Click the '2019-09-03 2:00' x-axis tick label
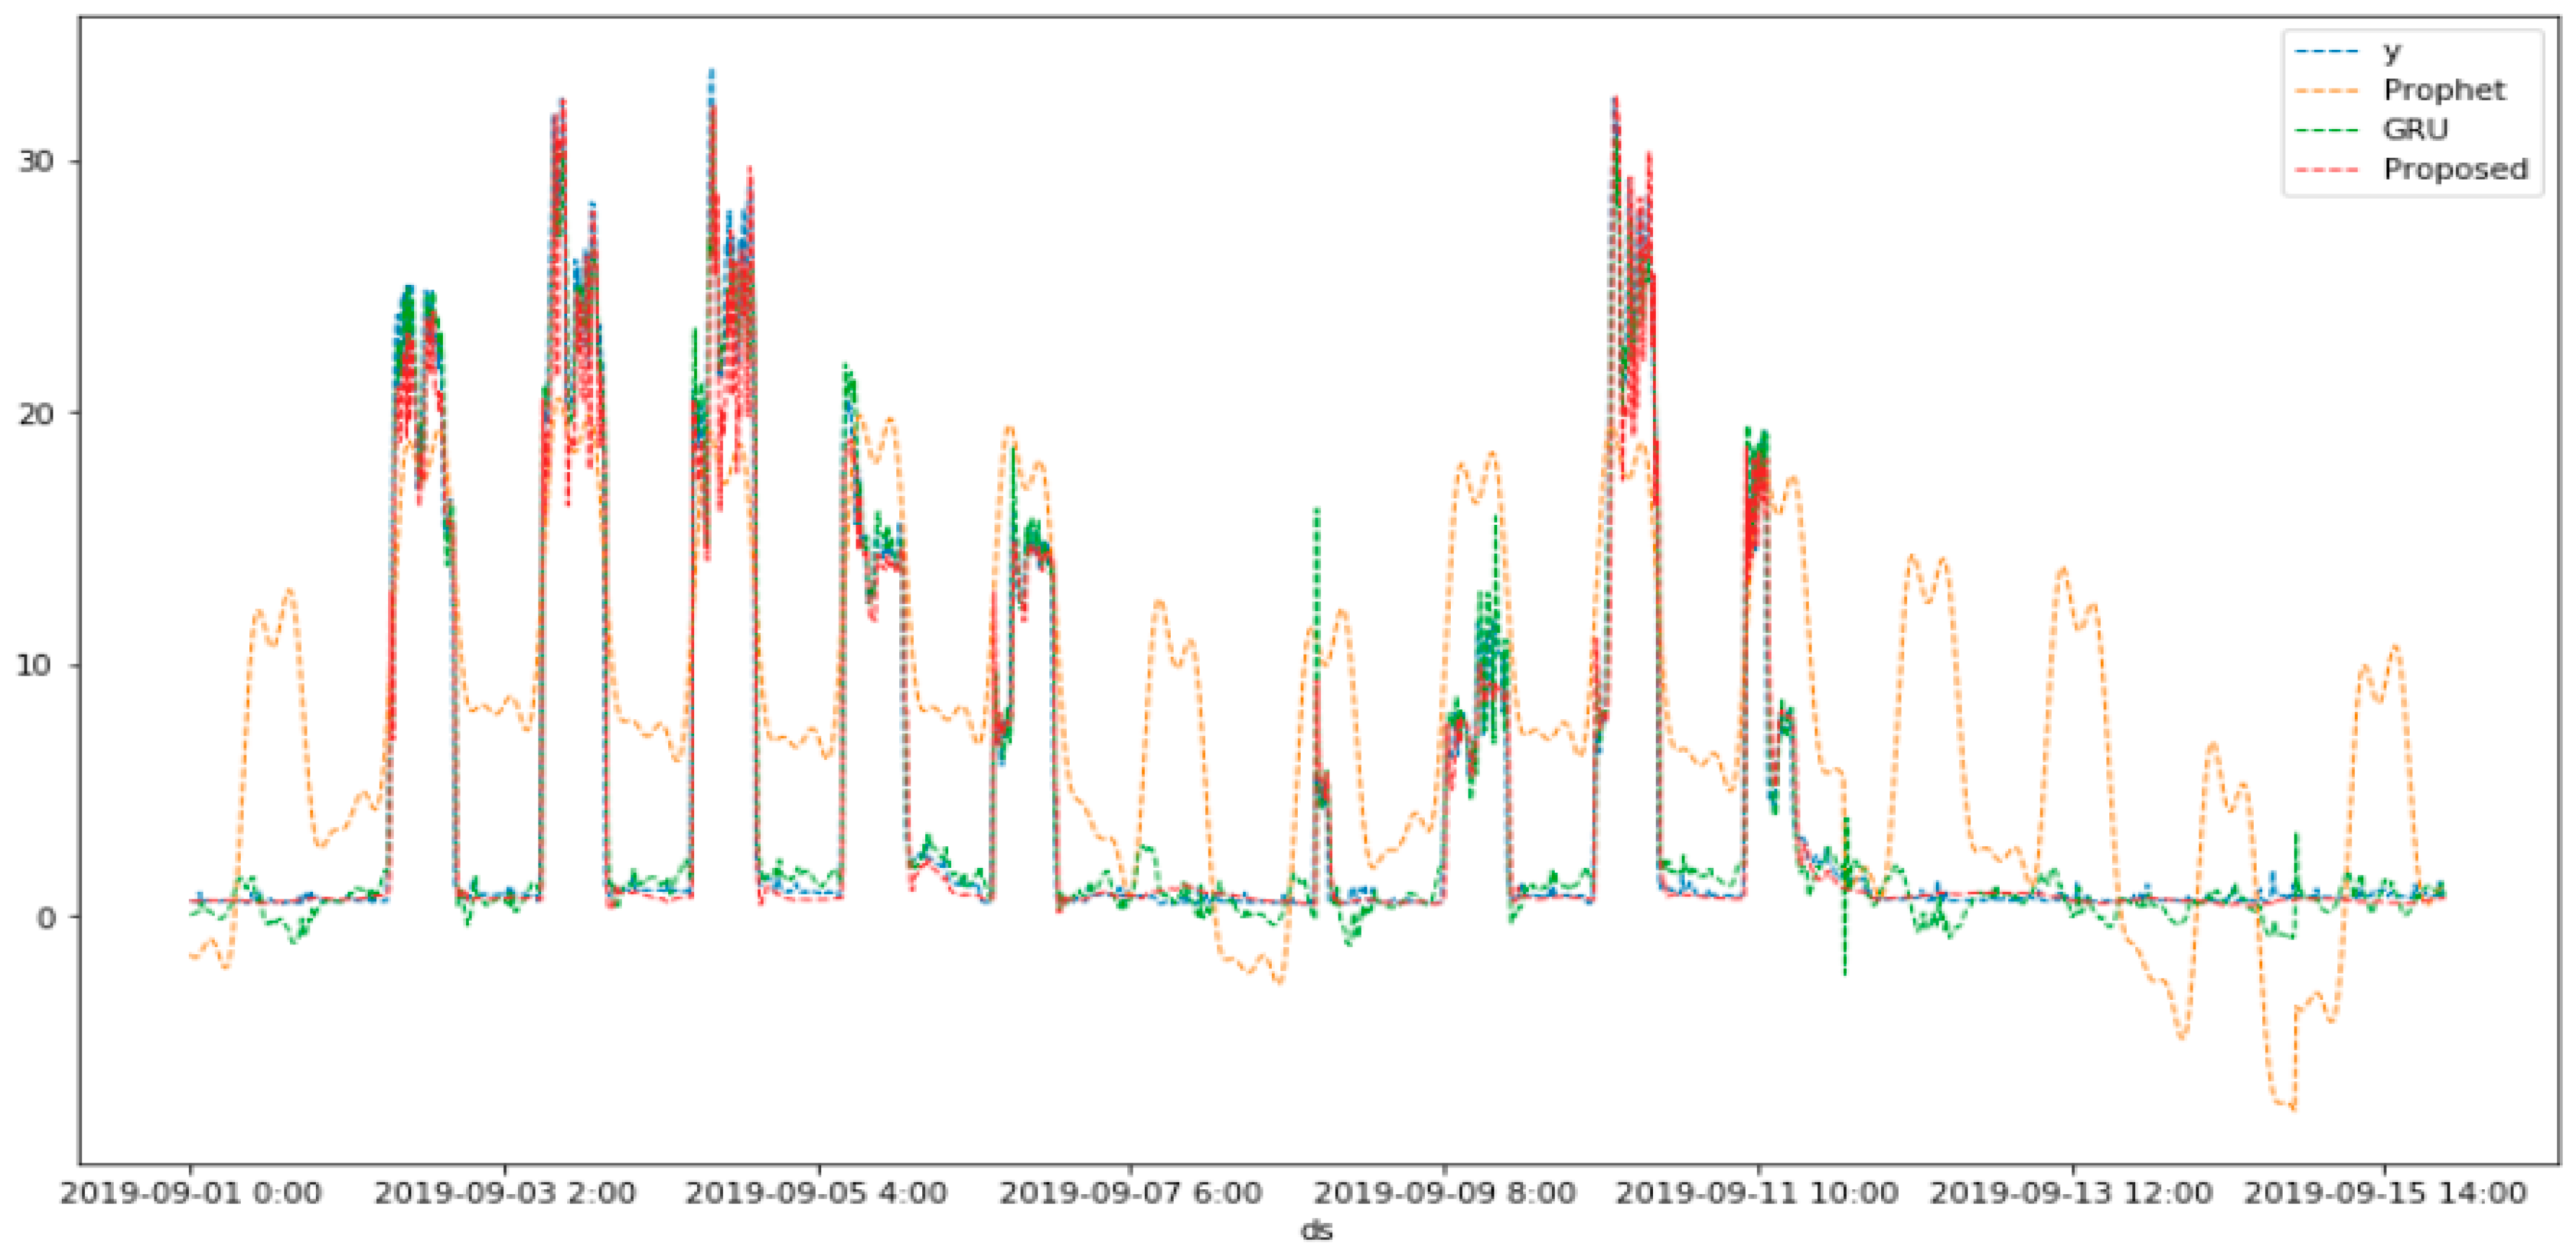 tap(505, 1193)
